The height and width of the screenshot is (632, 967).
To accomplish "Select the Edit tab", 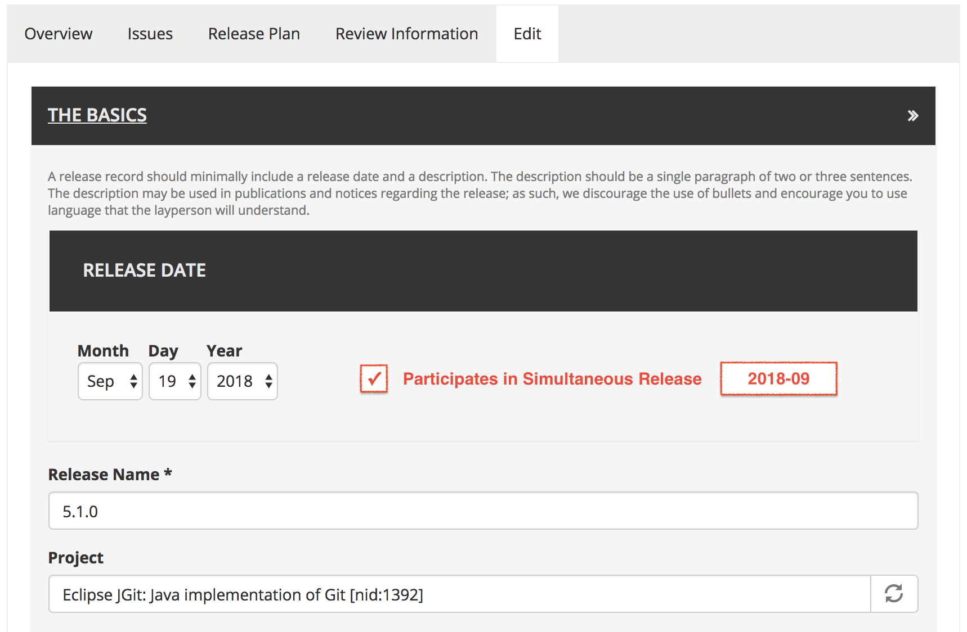I will point(527,34).
